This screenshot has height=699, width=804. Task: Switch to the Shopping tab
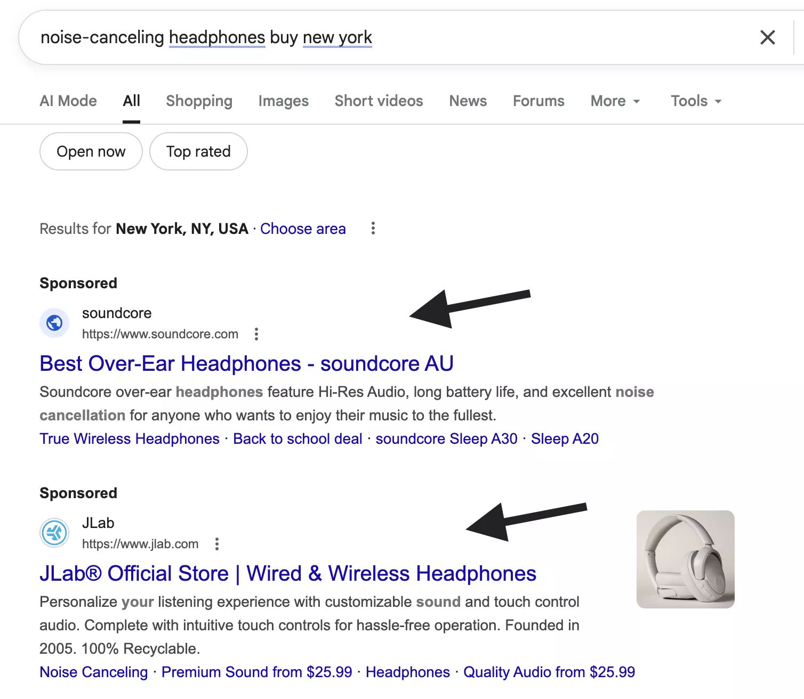point(199,101)
